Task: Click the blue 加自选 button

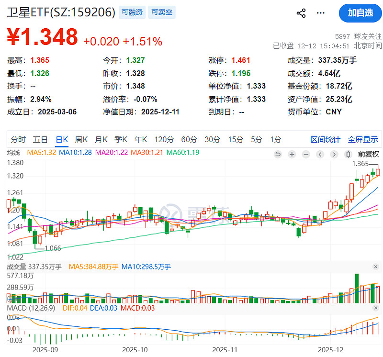Action: coord(360,13)
